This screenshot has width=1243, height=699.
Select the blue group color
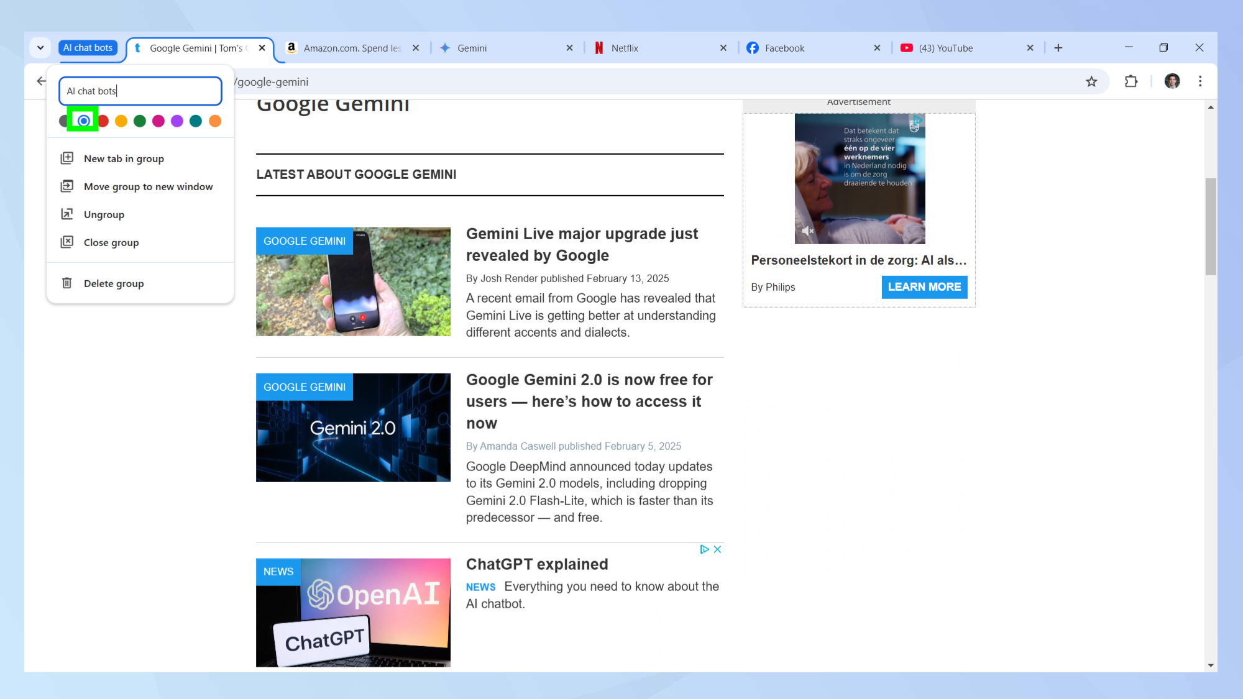[x=84, y=121]
